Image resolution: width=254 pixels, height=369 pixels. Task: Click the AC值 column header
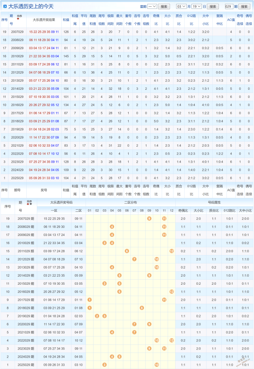point(230,19)
